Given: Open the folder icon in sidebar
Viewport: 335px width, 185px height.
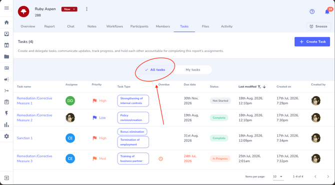Looking at the screenshot, I should click(6, 56).
